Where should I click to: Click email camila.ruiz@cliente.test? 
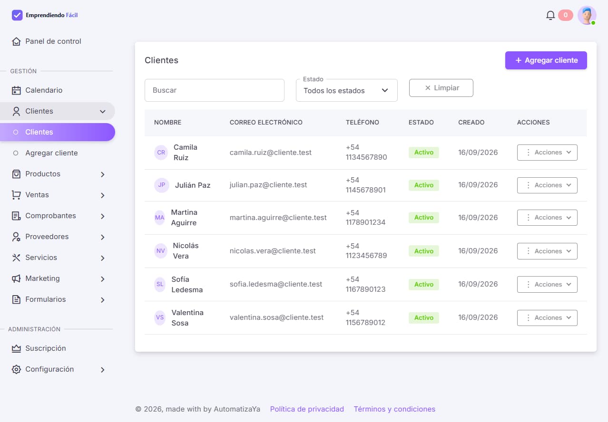point(271,153)
